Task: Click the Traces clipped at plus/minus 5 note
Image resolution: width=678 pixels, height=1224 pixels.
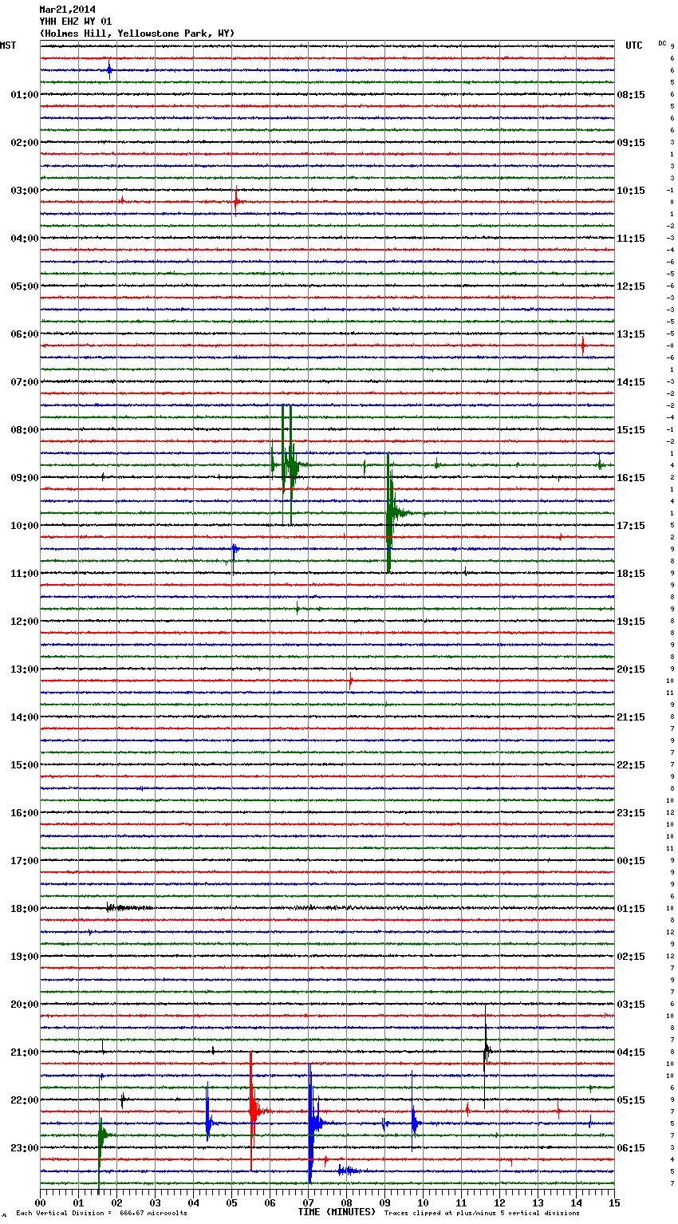Action: click(482, 1213)
